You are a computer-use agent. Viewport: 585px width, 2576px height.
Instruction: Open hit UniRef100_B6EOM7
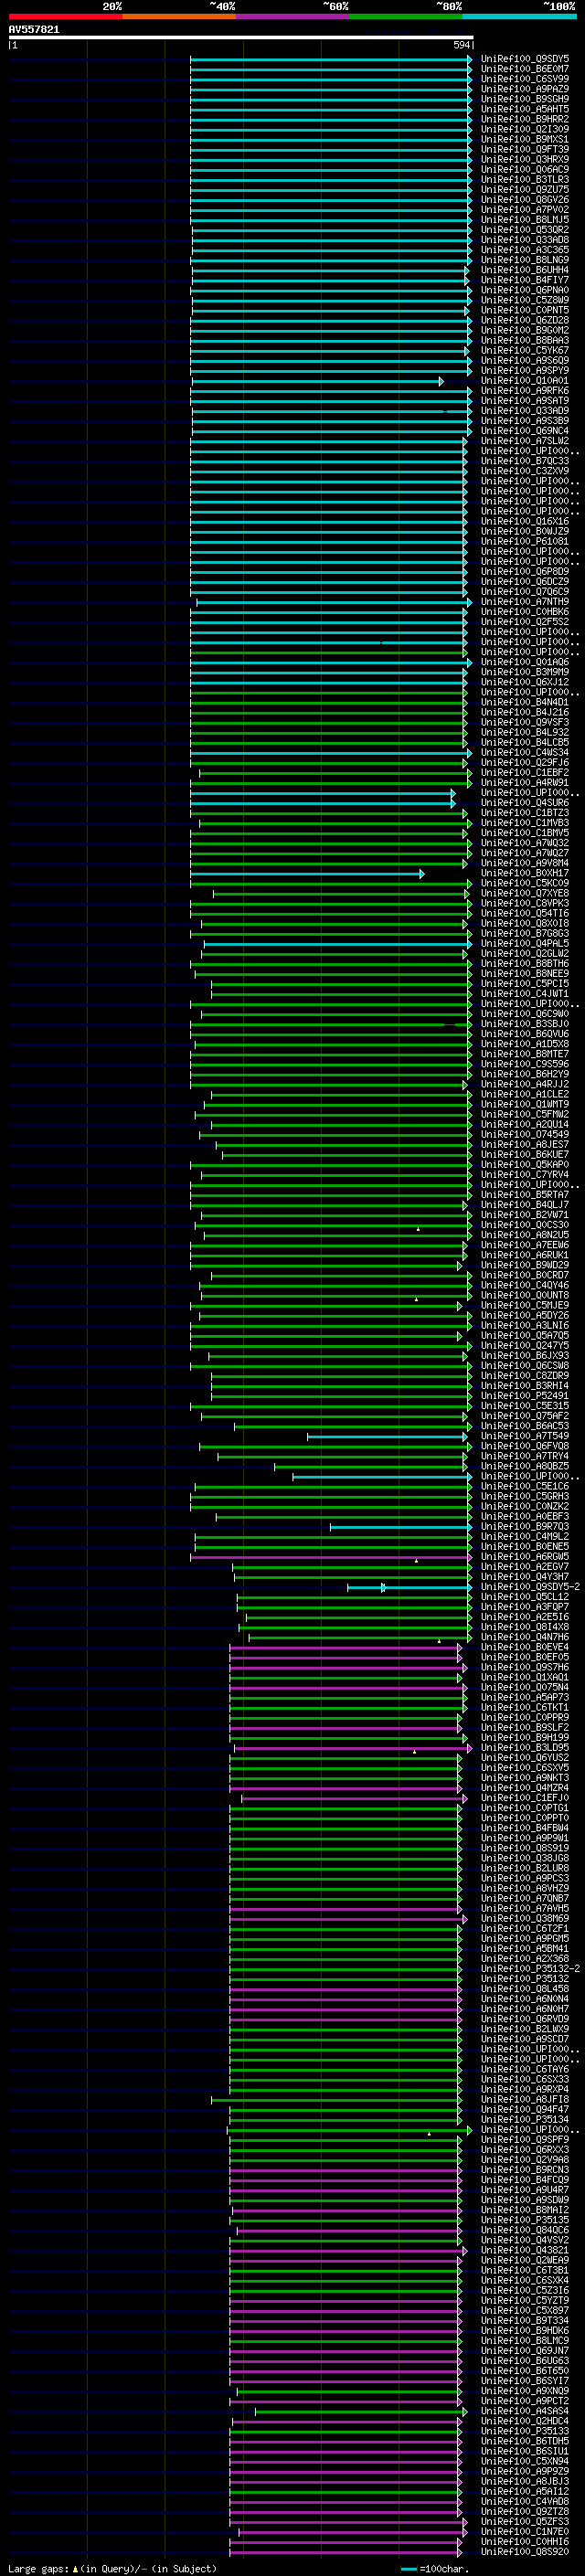click(525, 69)
